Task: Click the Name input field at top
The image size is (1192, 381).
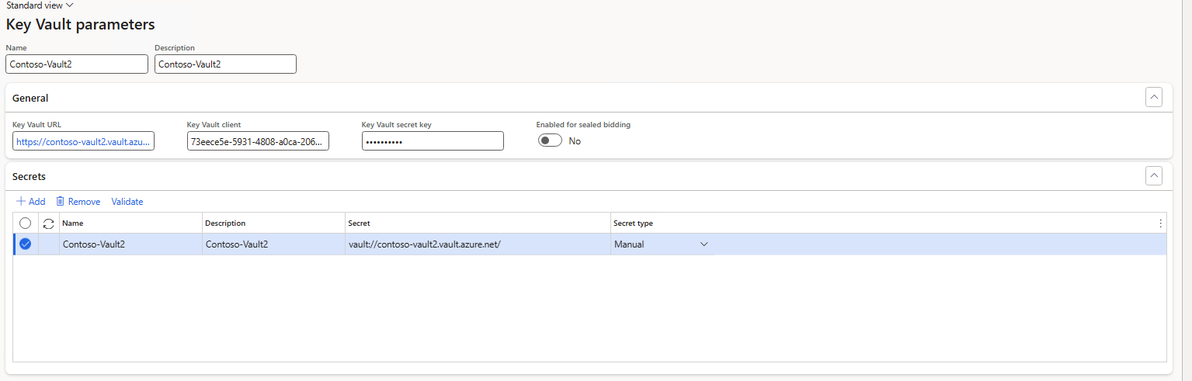Action: tap(76, 64)
